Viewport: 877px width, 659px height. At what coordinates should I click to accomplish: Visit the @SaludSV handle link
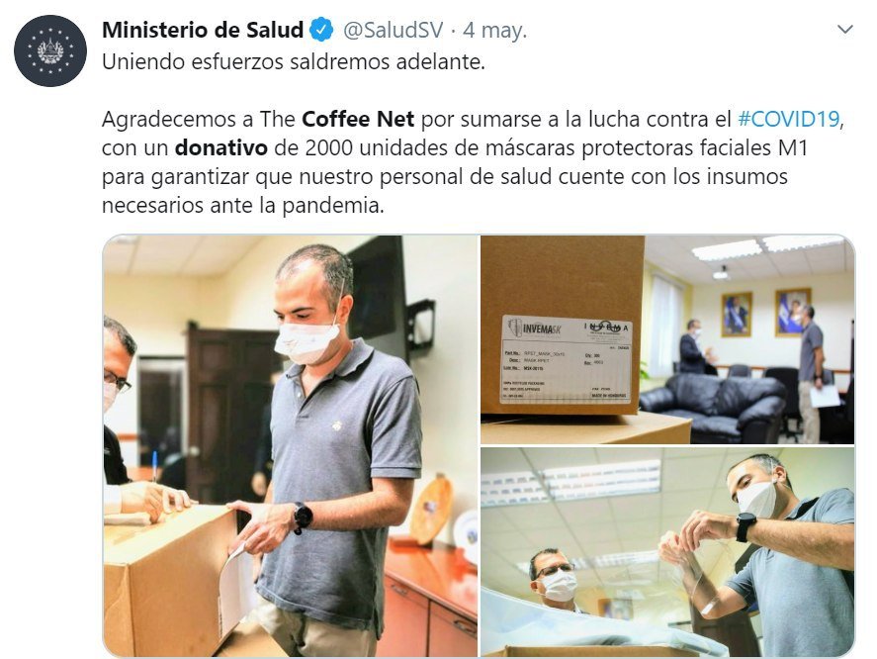pos(394,30)
